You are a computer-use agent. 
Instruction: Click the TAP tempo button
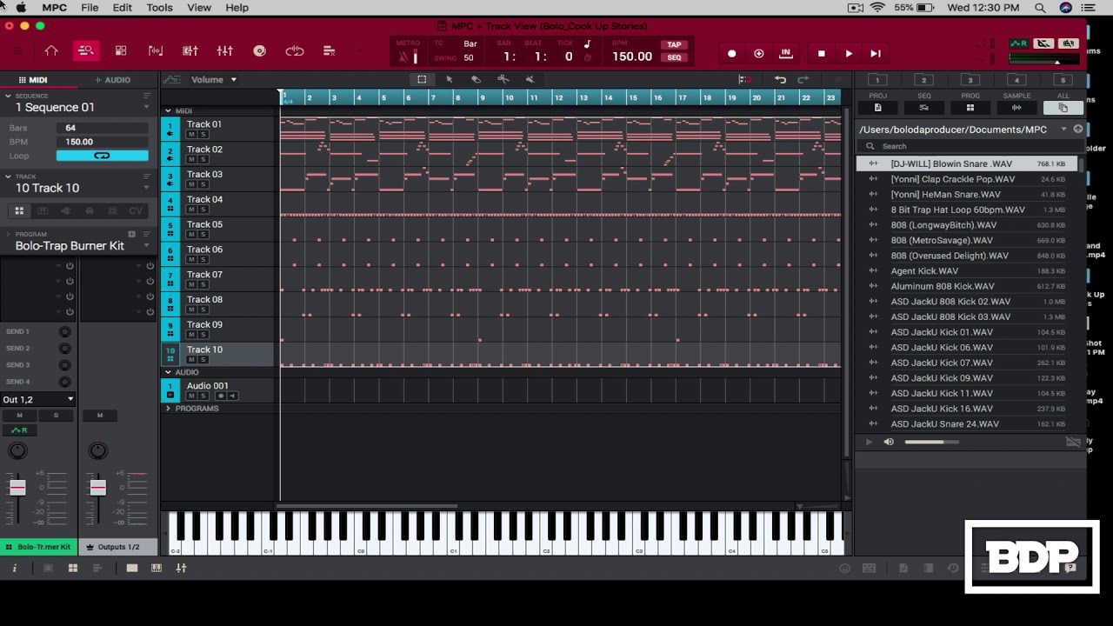coord(674,45)
